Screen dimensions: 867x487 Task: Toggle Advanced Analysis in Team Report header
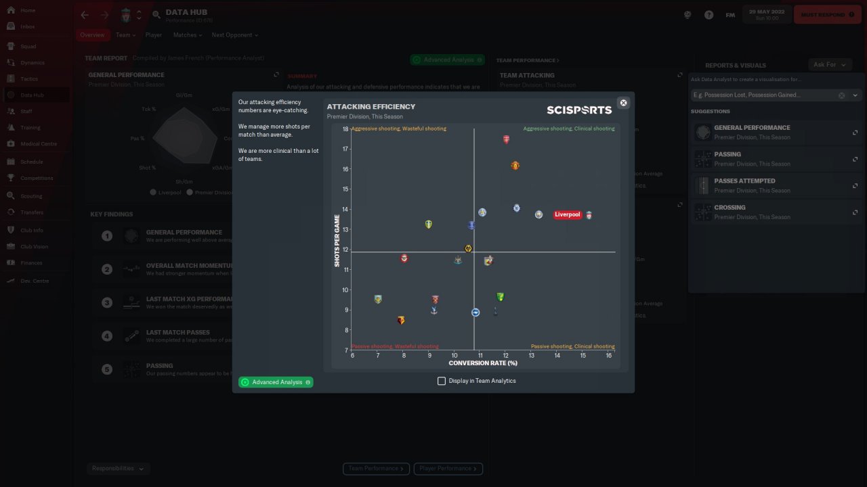coord(447,60)
